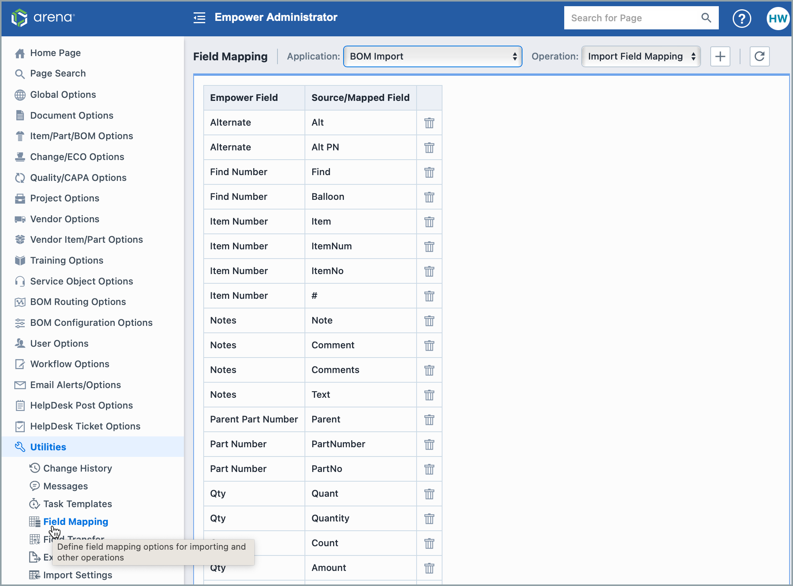This screenshot has height=586, width=793.
Task: Trash the PartNumber mapping row
Action: (429, 445)
